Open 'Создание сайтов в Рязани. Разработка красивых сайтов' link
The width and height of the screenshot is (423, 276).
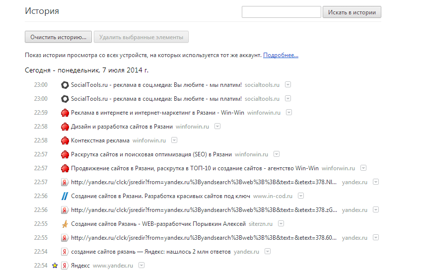[160, 196]
